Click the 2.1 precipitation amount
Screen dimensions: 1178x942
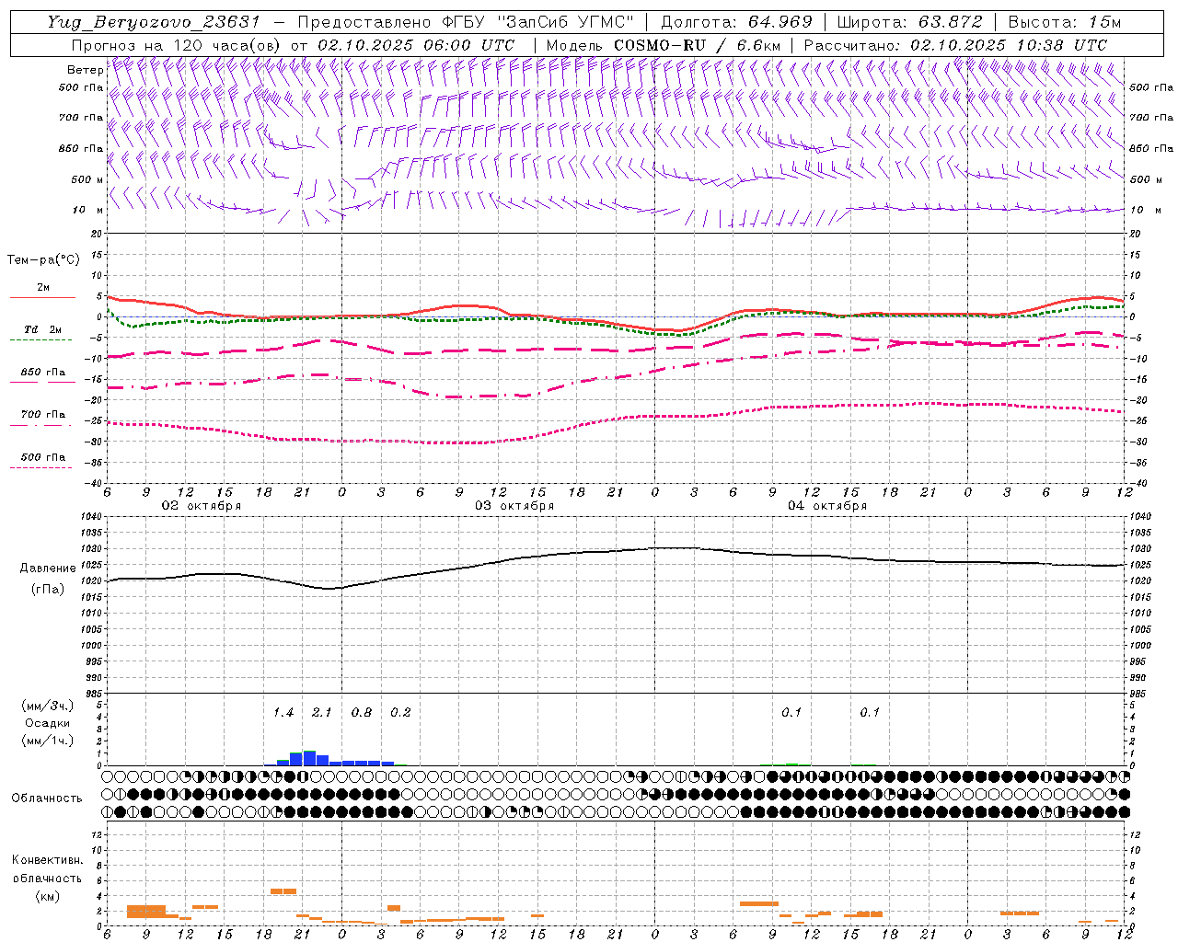(x=322, y=713)
